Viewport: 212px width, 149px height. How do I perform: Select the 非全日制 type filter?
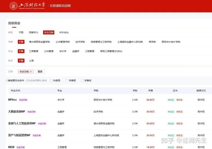click(49, 32)
